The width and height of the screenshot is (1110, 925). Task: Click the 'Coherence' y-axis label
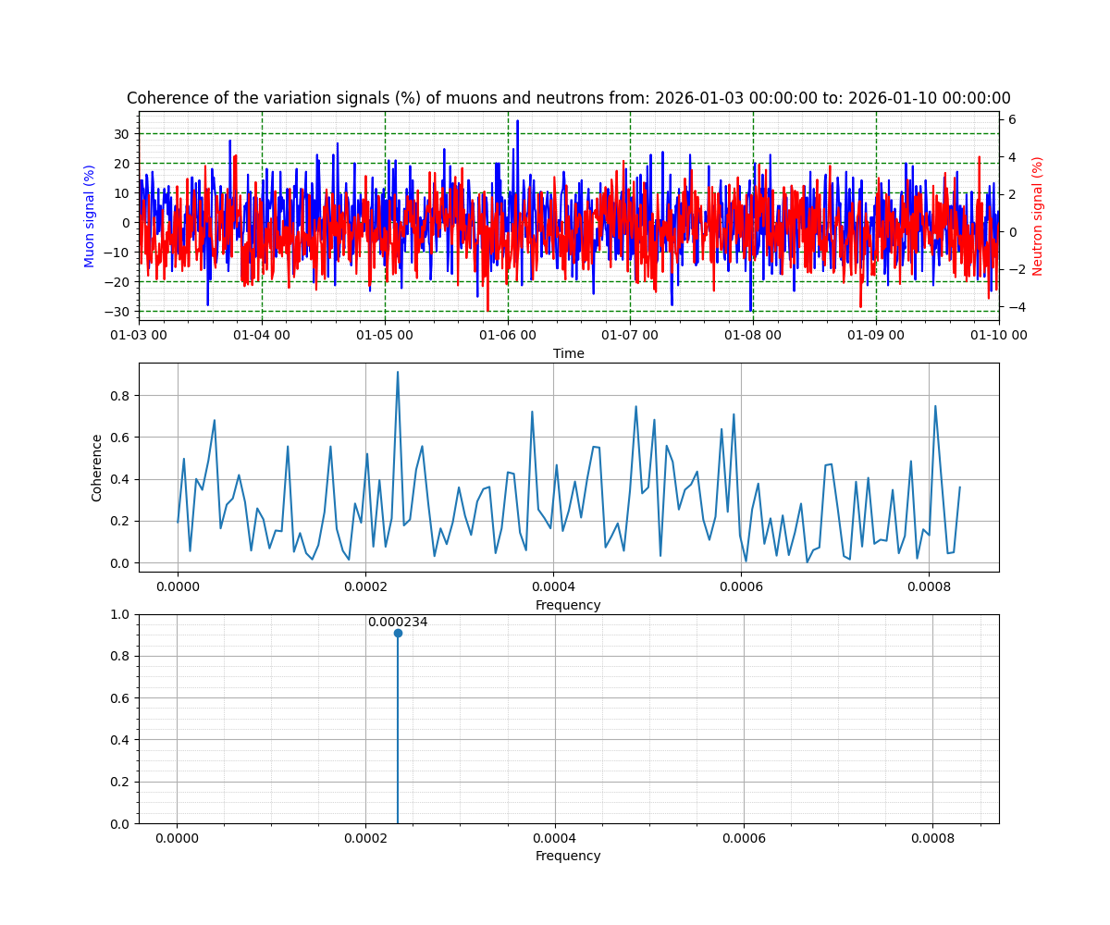pos(97,467)
